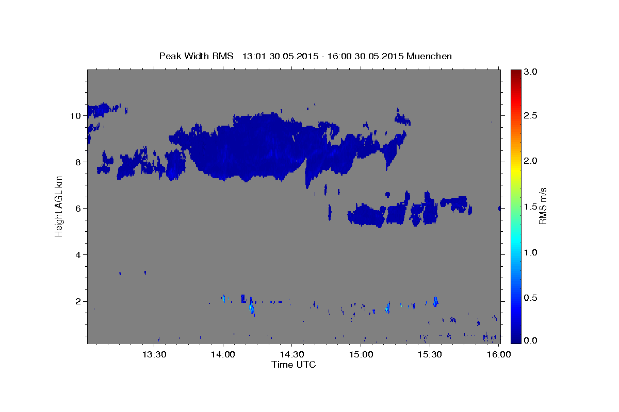Click the 'Height AGL km' axis label

59,206
